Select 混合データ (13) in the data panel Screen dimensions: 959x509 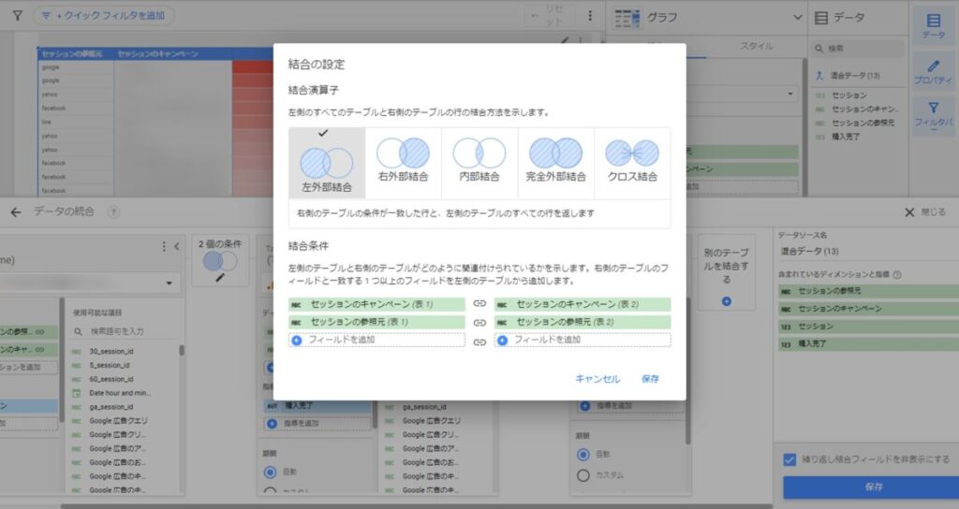point(854,76)
